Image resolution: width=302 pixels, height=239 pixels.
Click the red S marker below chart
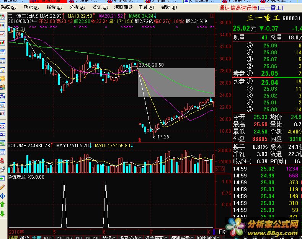pyautogui.click(x=139, y=140)
